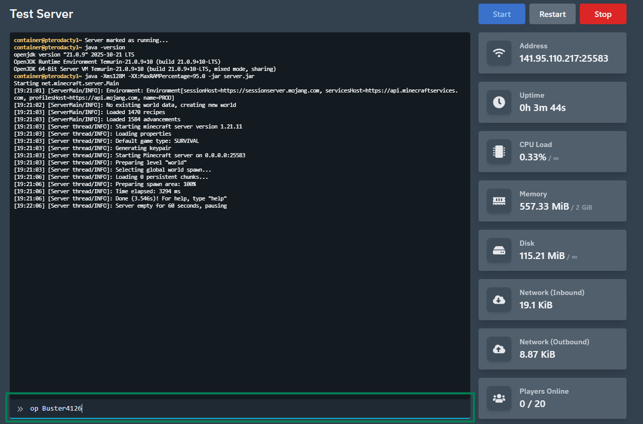Image resolution: width=643 pixels, height=424 pixels.
Task: Click the memory usage value 557.33 MiB
Action: [x=544, y=207]
